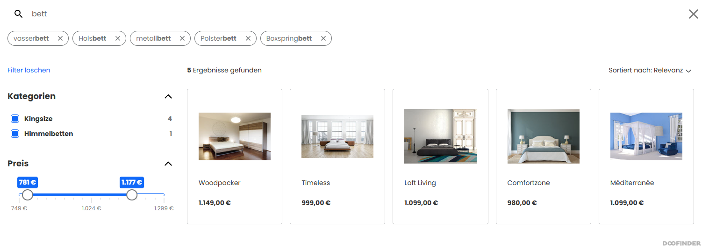The image size is (709, 250).
Task: Click the magnifying glass search icon
Action: click(18, 14)
